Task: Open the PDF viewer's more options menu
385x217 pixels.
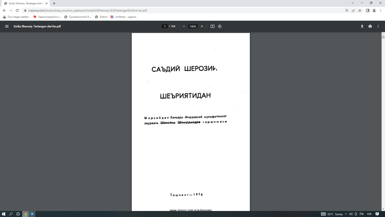Action: coord(378,26)
